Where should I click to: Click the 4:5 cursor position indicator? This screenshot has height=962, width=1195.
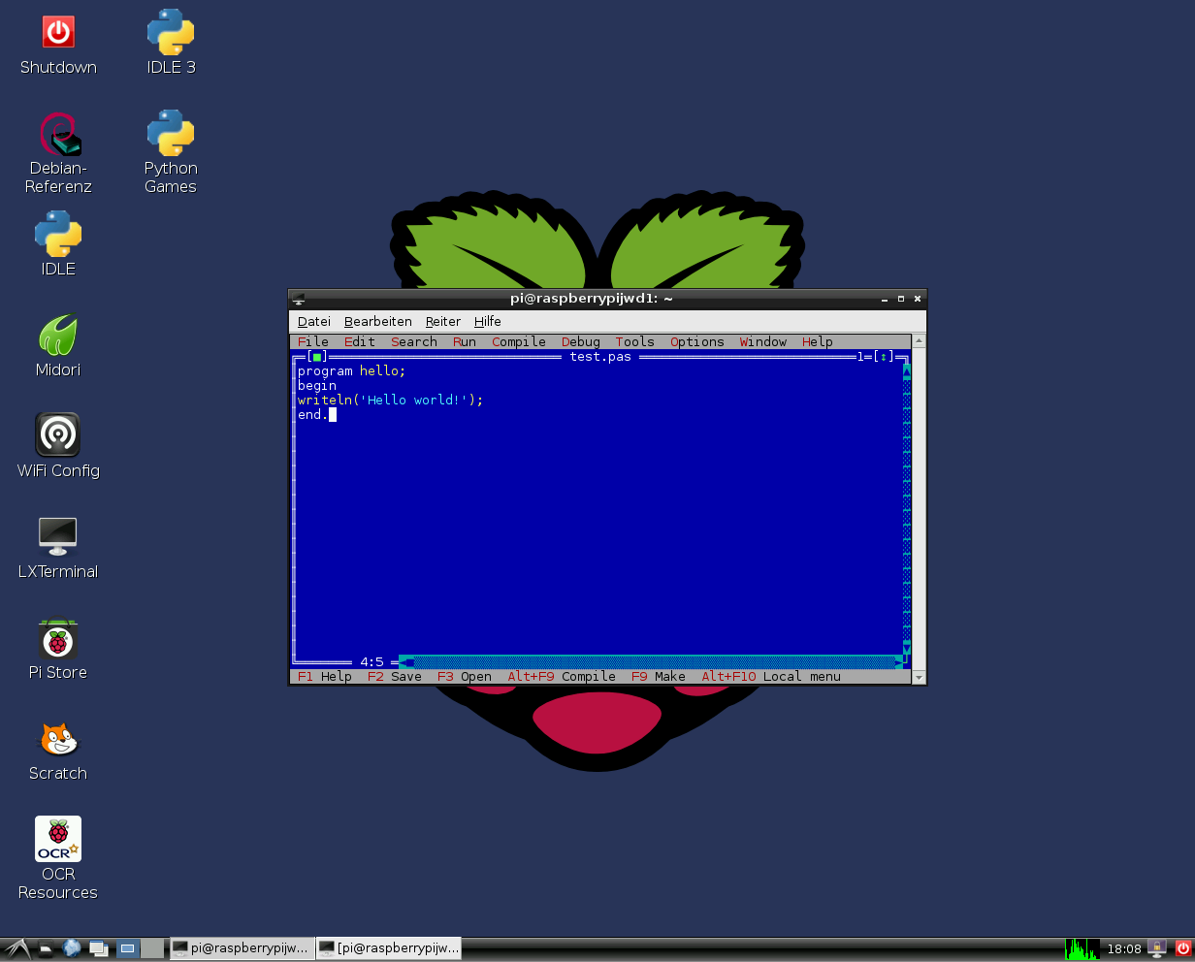click(371, 662)
